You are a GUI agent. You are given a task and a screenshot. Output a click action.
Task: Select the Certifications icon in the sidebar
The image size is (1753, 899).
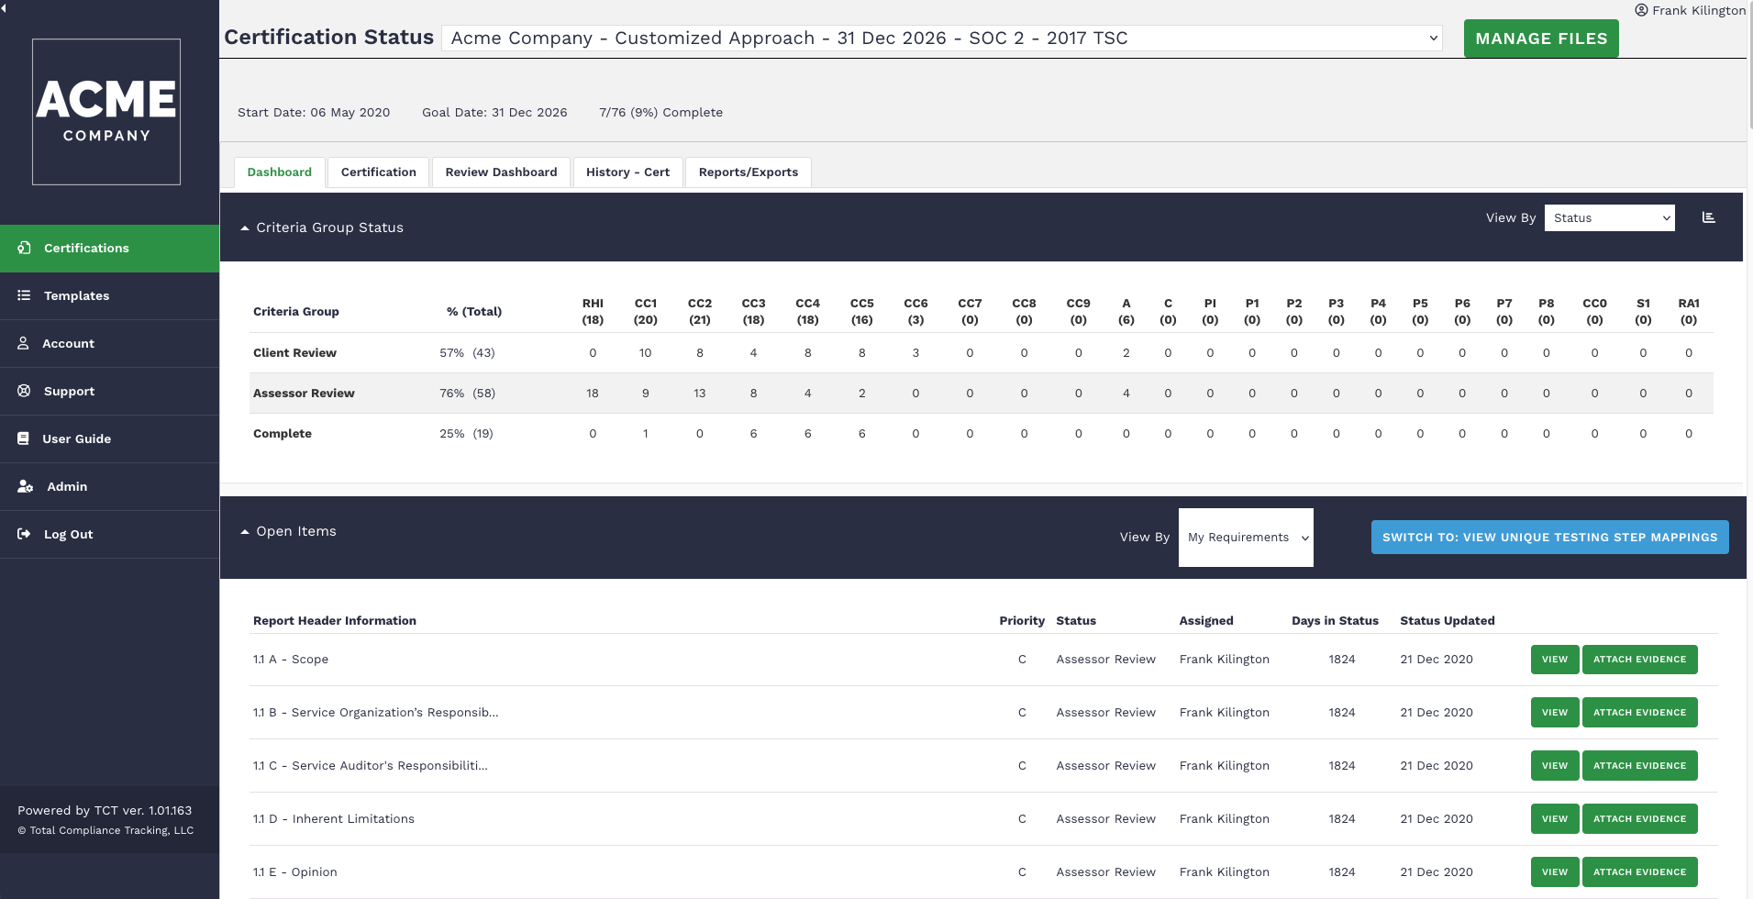25,248
